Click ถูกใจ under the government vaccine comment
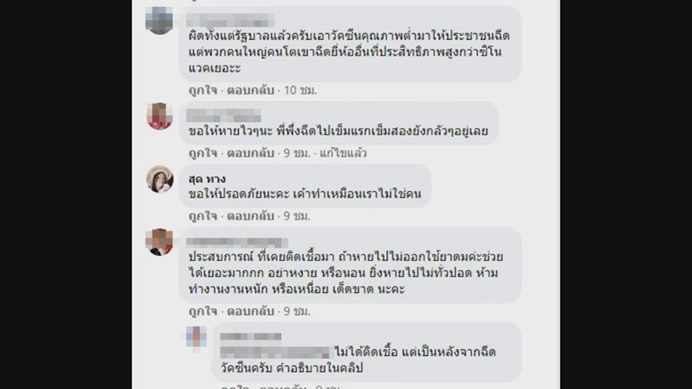This screenshot has height=389, width=692. [203, 90]
